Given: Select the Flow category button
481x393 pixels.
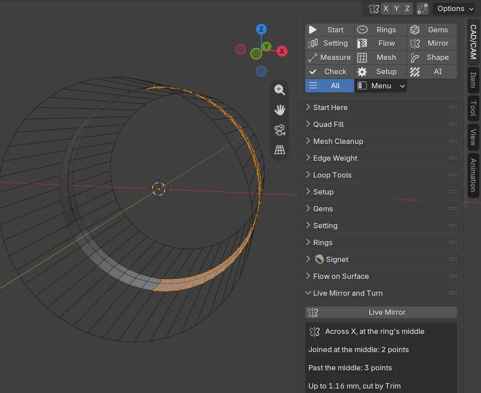Looking at the screenshot, I should 381,43.
